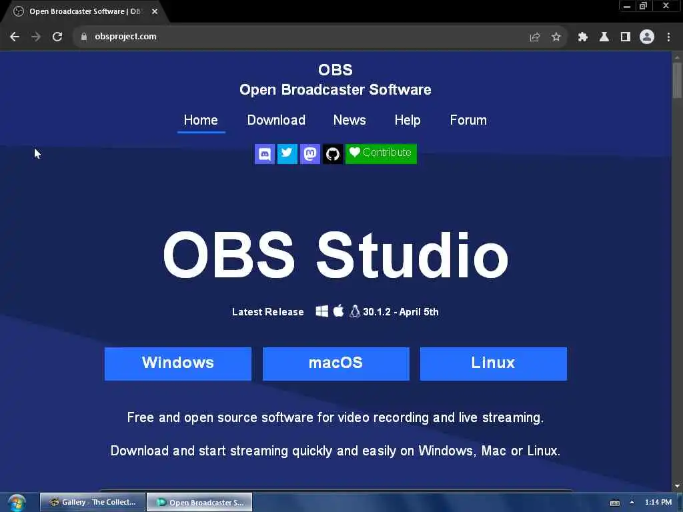Select the Open Broadcaster Software browser tab
Screen dimensions: 683x512
click(85, 12)
